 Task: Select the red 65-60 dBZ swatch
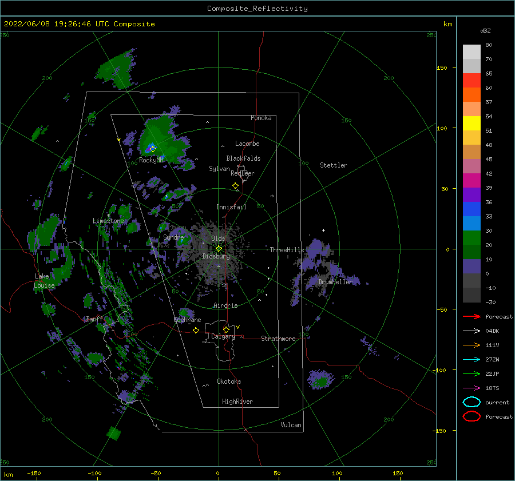(x=472, y=81)
